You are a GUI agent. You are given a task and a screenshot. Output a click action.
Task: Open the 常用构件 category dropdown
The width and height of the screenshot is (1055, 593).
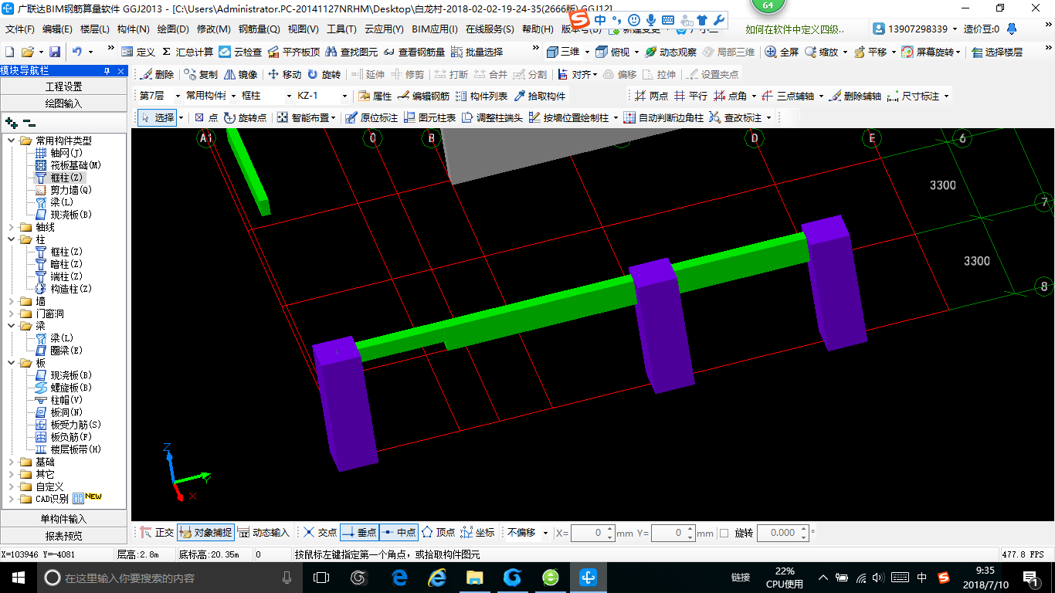[232, 96]
